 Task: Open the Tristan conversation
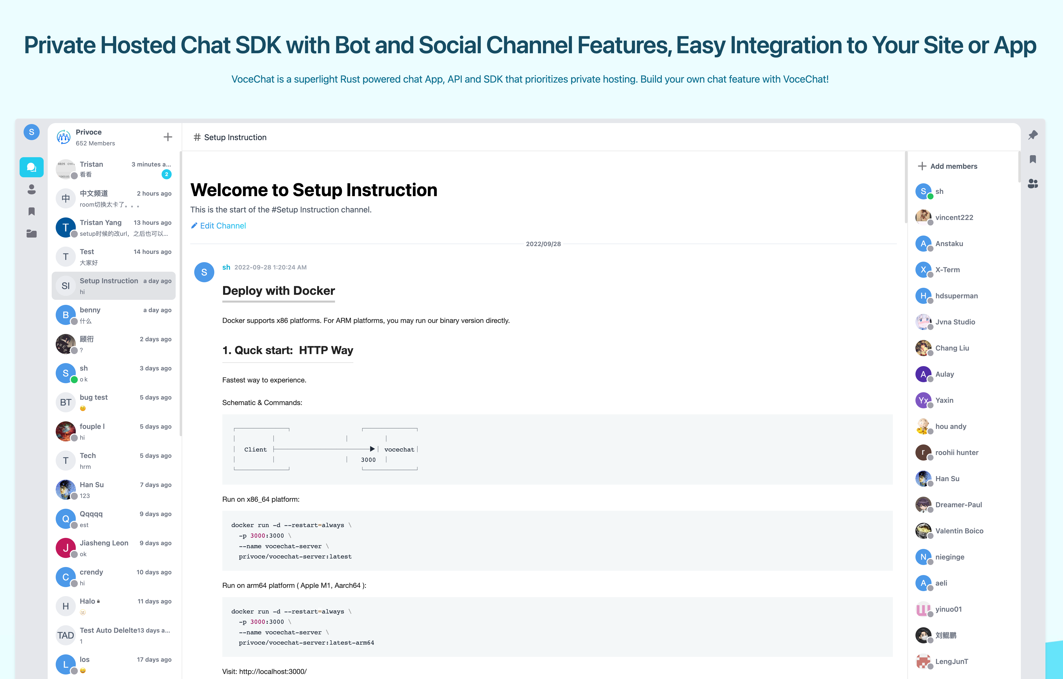(x=113, y=169)
